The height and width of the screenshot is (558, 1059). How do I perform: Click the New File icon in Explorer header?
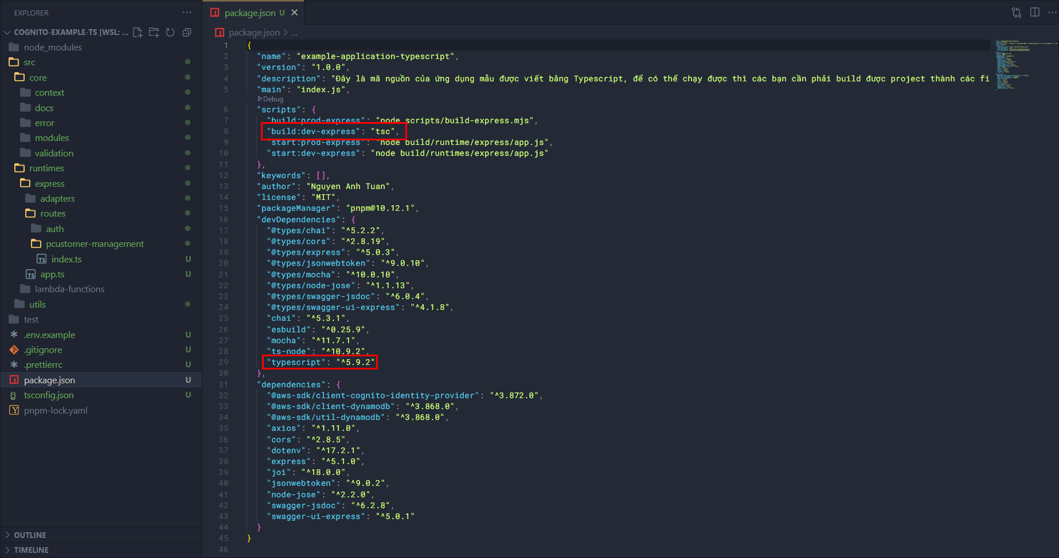tap(138, 32)
